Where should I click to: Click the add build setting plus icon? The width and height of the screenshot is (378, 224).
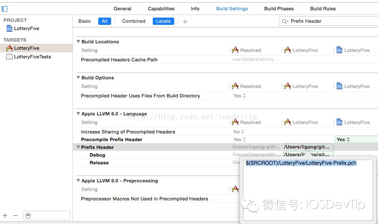[x=185, y=21]
